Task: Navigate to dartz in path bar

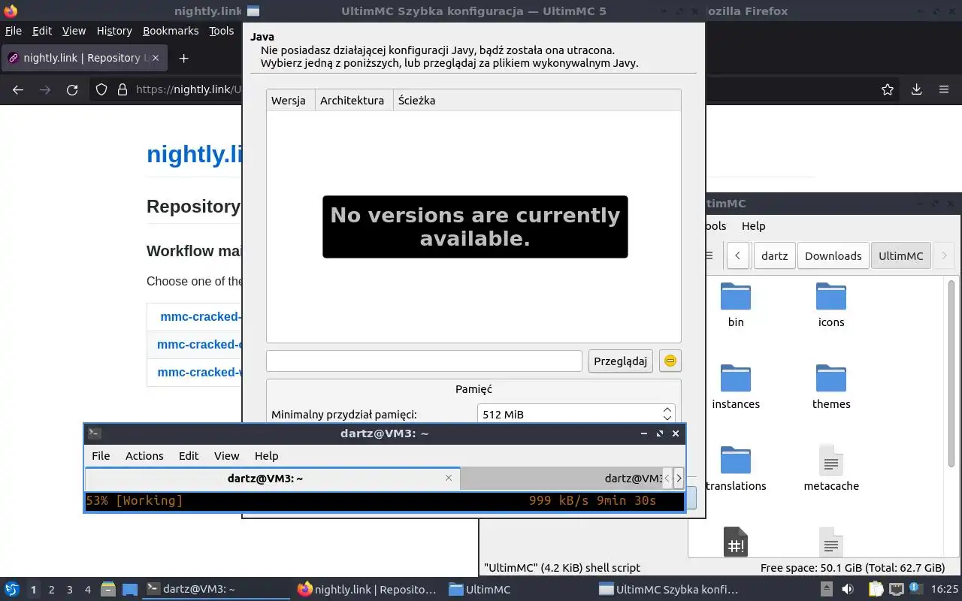Action: coord(774,255)
